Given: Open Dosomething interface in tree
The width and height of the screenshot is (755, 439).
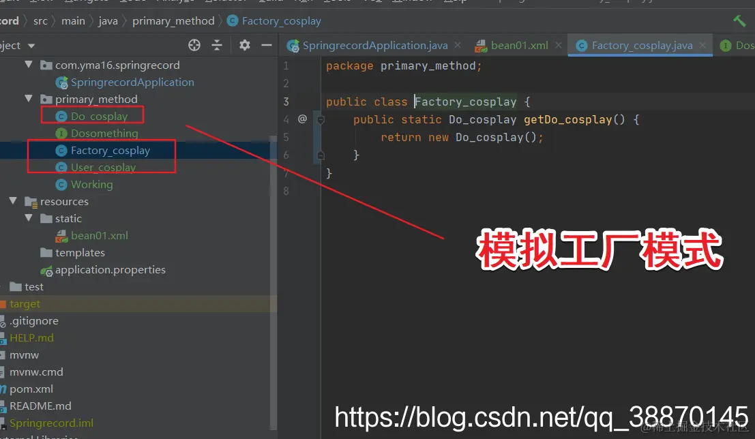Looking at the screenshot, I should click(x=104, y=134).
